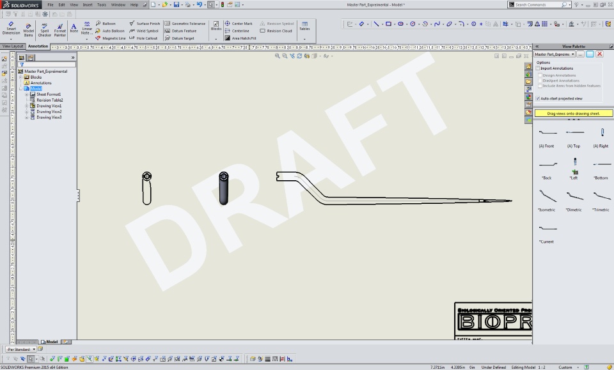Expand the Drawing View1 tree node

[x=27, y=106]
